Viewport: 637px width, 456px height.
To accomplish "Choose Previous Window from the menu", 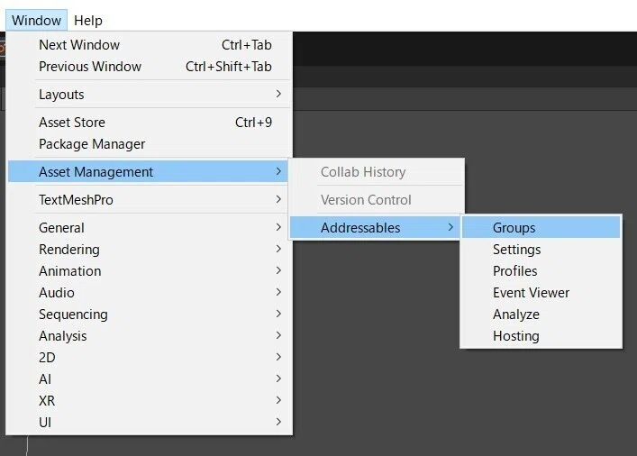I will click(149, 67).
